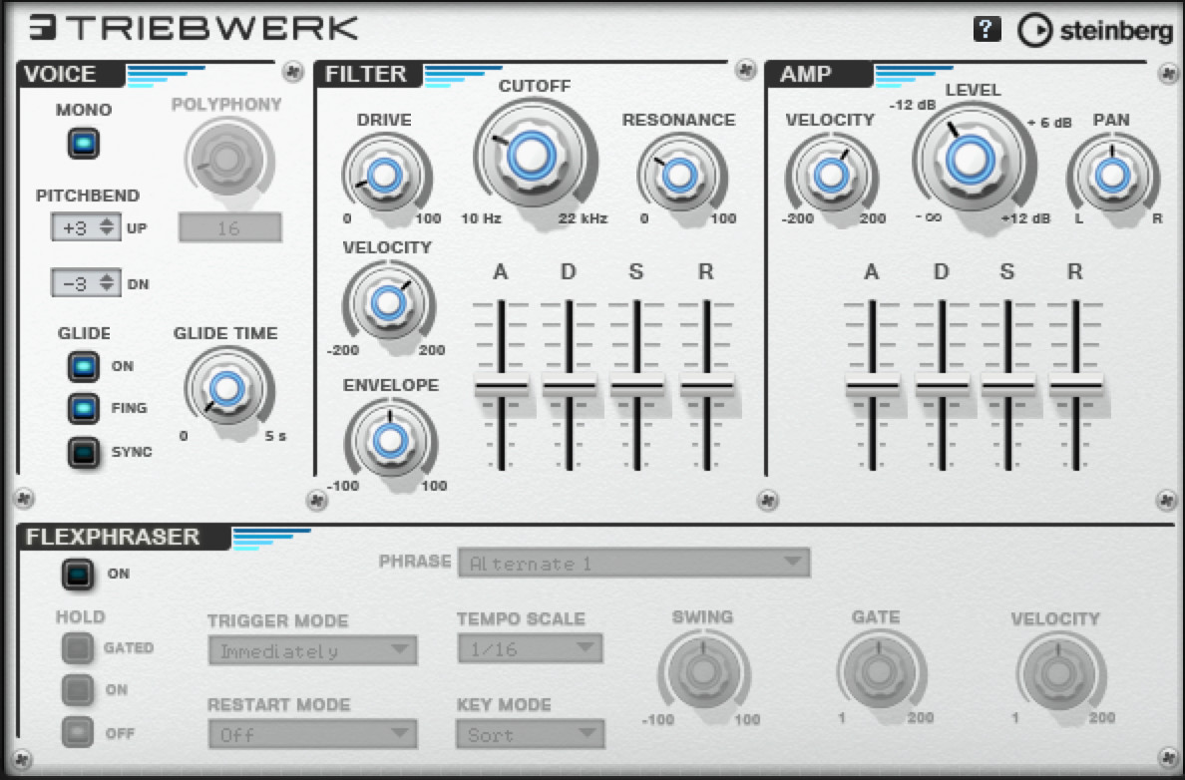The height and width of the screenshot is (780, 1185).
Task: Select Hold ON option
Action: pyautogui.click(x=77, y=689)
